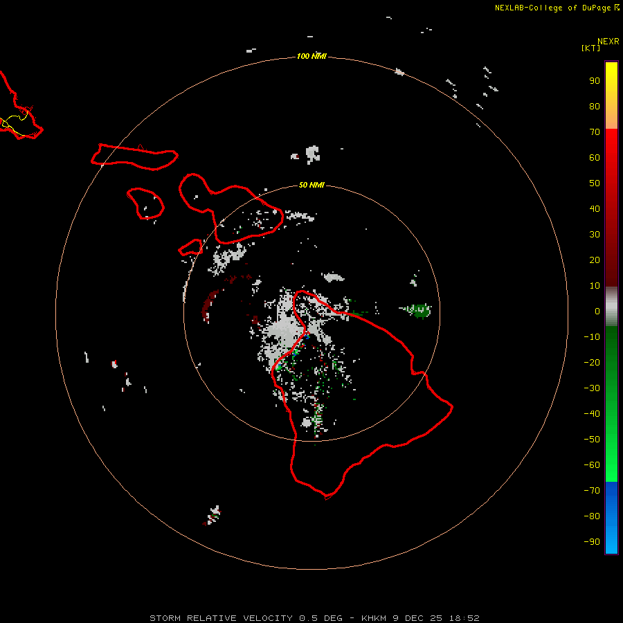Click the positive 90 scale value
Screen dimensions: 623x623
[x=595, y=81]
